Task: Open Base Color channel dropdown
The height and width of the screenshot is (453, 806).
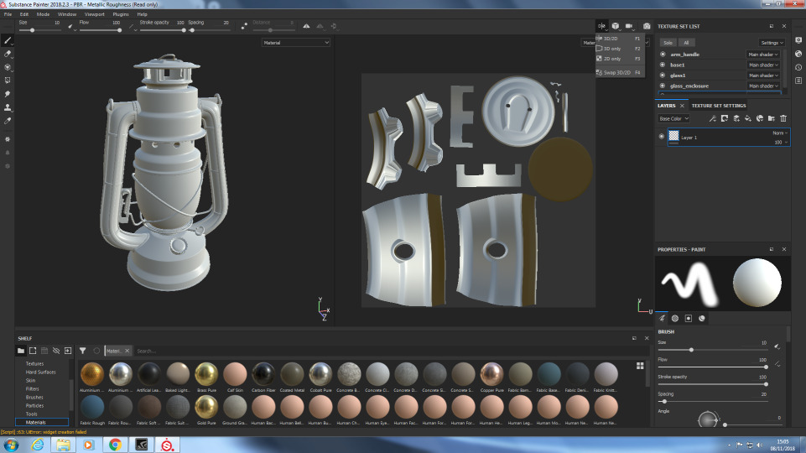Action: pos(673,118)
